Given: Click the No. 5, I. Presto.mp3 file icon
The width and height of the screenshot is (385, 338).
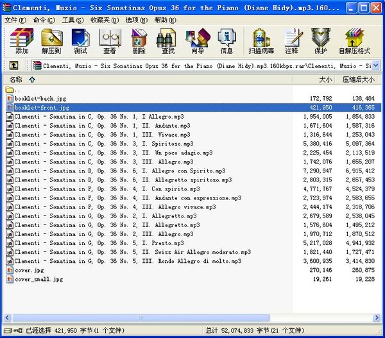Looking at the screenshot, I should click(10, 243).
